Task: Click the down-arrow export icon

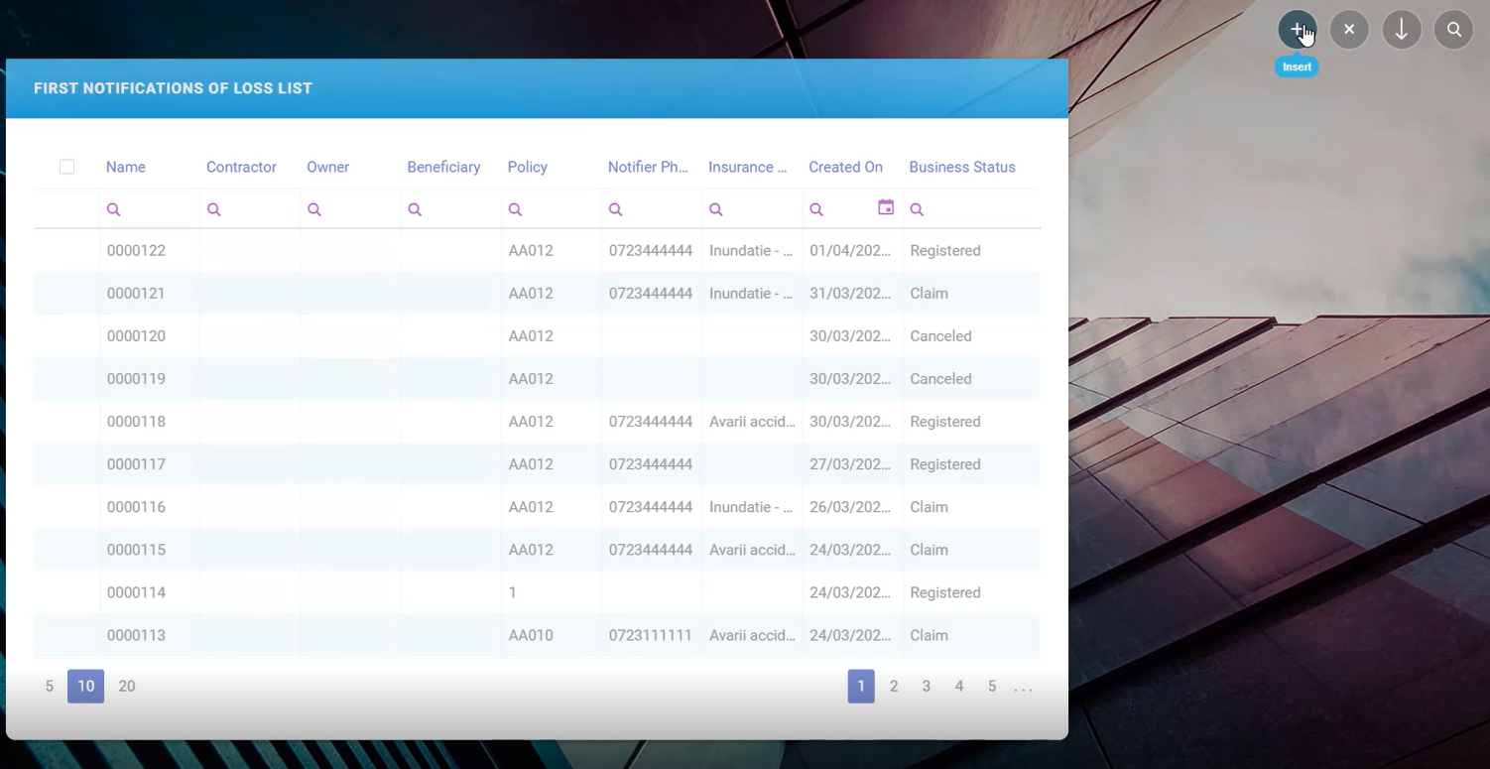Action: tap(1402, 30)
